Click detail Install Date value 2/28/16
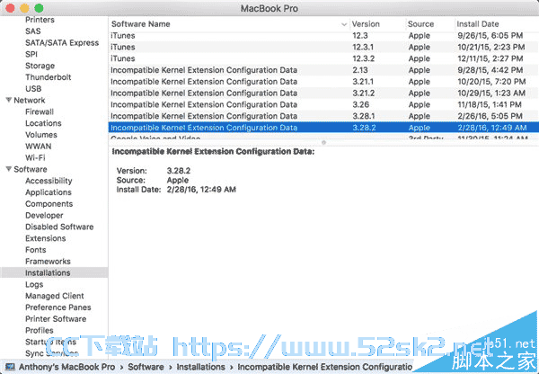 pyautogui.click(x=201, y=189)
